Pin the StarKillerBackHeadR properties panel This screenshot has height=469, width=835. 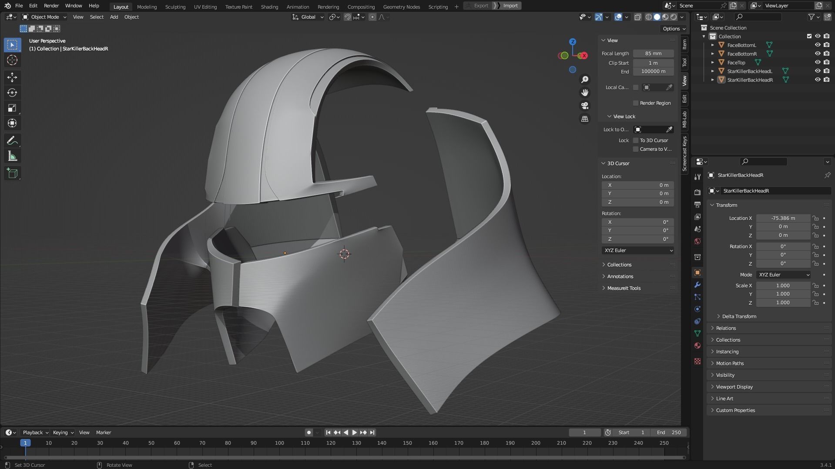[827, 175]
